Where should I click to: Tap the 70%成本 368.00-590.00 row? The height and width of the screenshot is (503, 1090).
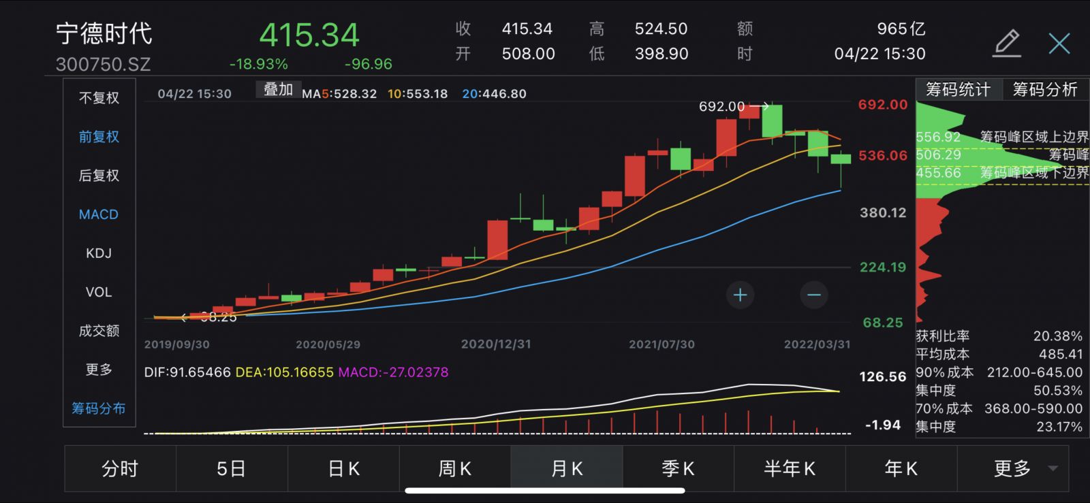pyautogui.click(x=999, y=408)
